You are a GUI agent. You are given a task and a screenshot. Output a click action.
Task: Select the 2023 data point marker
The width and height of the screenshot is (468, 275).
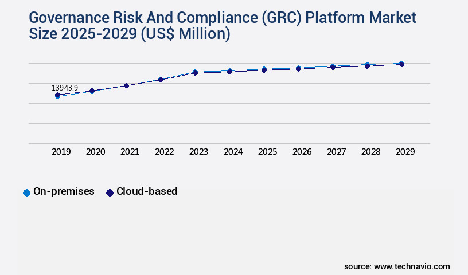tap(195, 73)
